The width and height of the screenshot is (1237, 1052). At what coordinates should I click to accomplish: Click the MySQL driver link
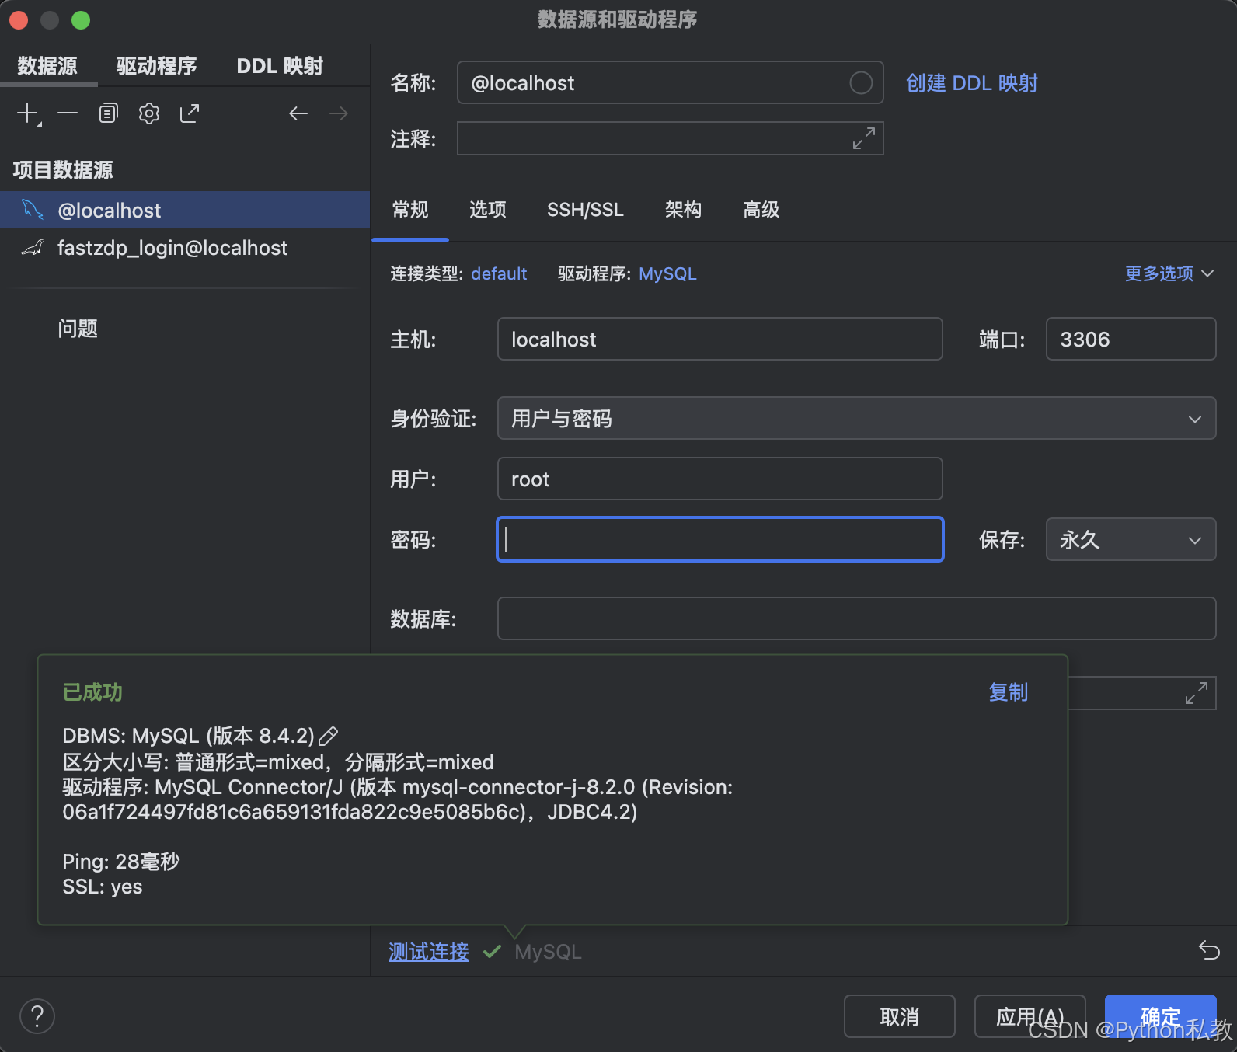point(667,273)
